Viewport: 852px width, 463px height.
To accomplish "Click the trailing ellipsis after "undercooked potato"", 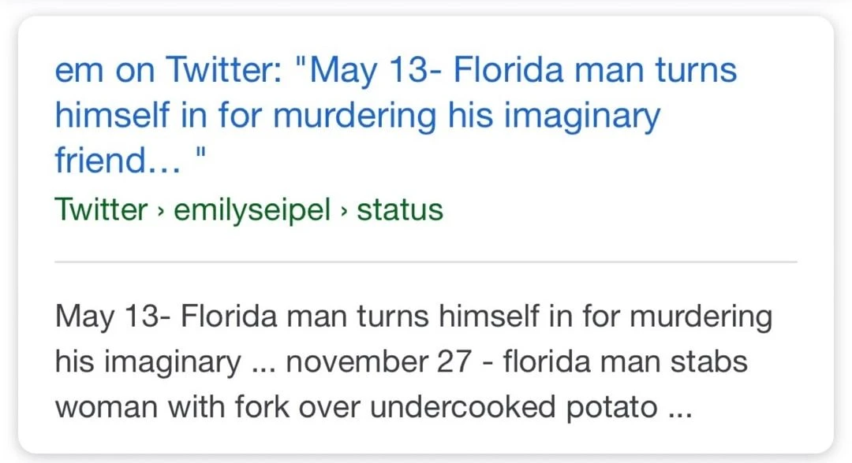I will point(679,409).
